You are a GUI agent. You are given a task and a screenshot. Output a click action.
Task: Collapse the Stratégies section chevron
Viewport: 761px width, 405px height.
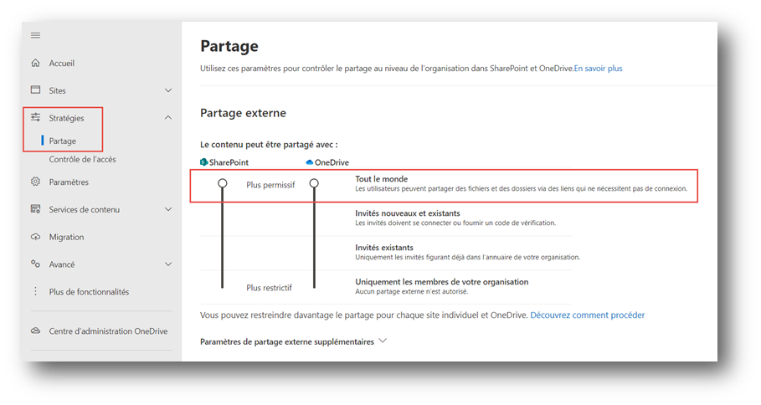(x=168, y=117)
